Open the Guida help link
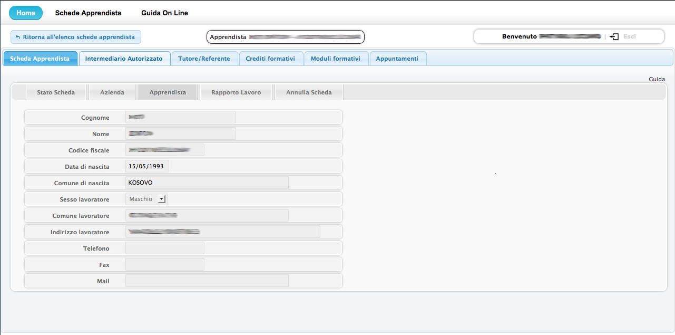Viewport: 675px width, 335px height. point(657,79)
